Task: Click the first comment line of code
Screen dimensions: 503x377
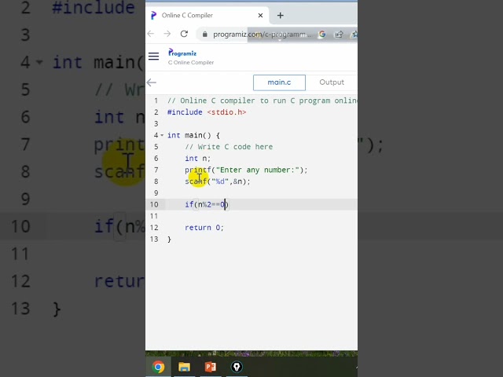Action: pyautogui.click(x=262, y=101)
